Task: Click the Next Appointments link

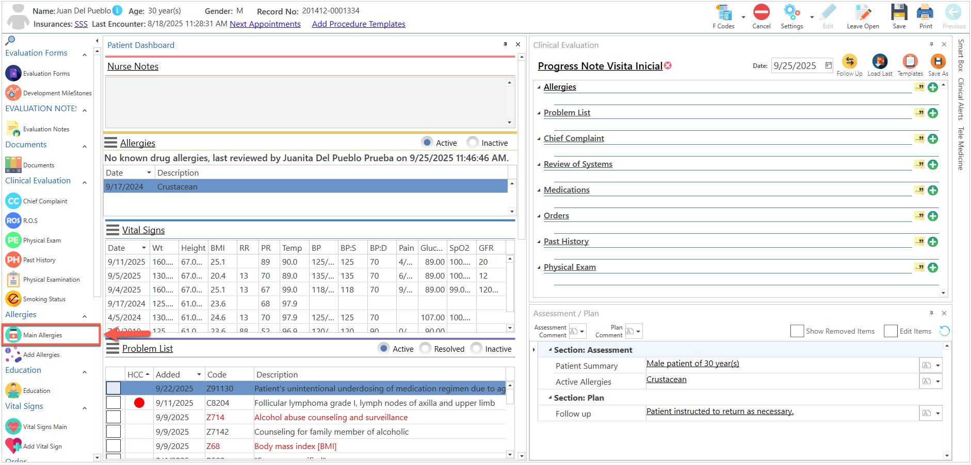Action: tap(265, 24)
